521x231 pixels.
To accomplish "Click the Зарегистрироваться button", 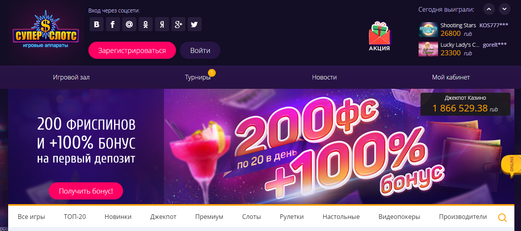I will [132, 50].
